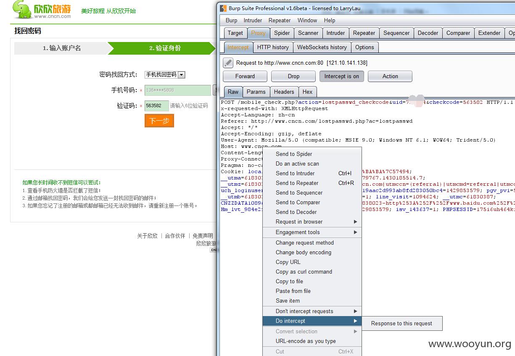The height and width of the screenshot is (356, 515).
Task: Select the Proxy Options sub-tab
Action: tap(364, 47)
